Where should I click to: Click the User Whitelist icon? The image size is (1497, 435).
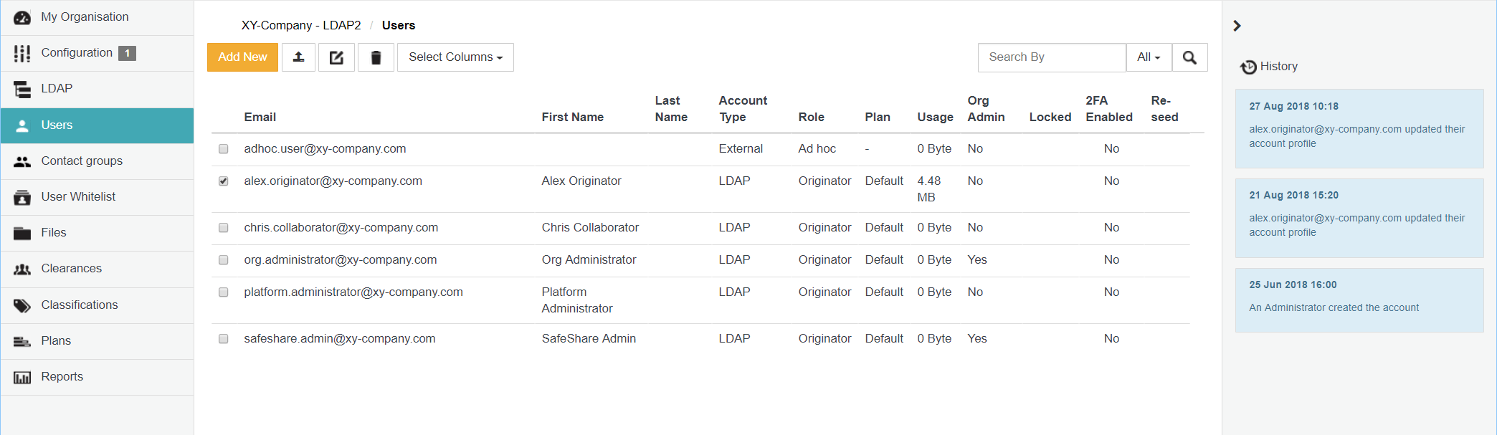coord(22,197)
